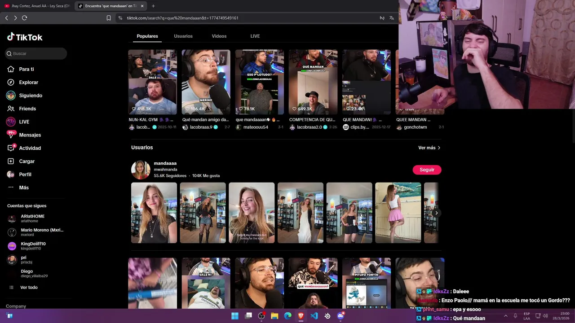
Task: Click the translate icon in address bar
Action: pos(392,18)
